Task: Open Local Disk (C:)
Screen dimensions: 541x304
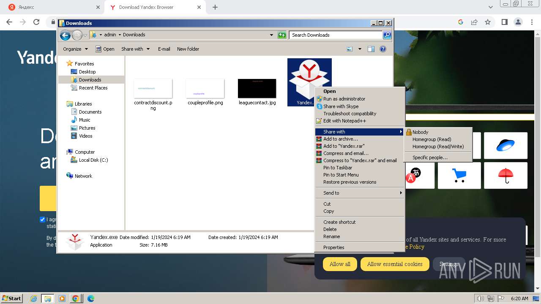Action: click(93, 160)
